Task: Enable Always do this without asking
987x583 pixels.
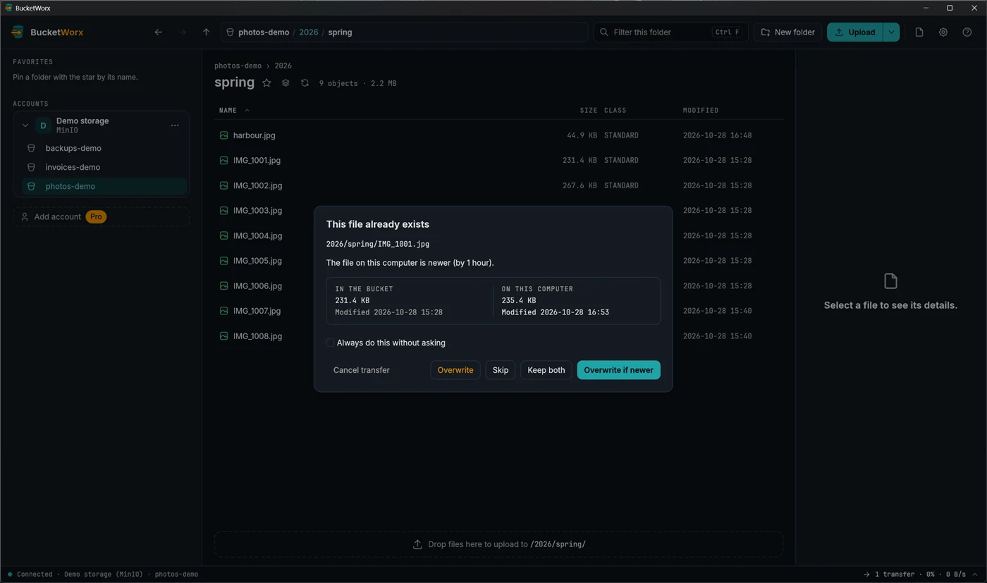Action: click(x=330, y=343)
